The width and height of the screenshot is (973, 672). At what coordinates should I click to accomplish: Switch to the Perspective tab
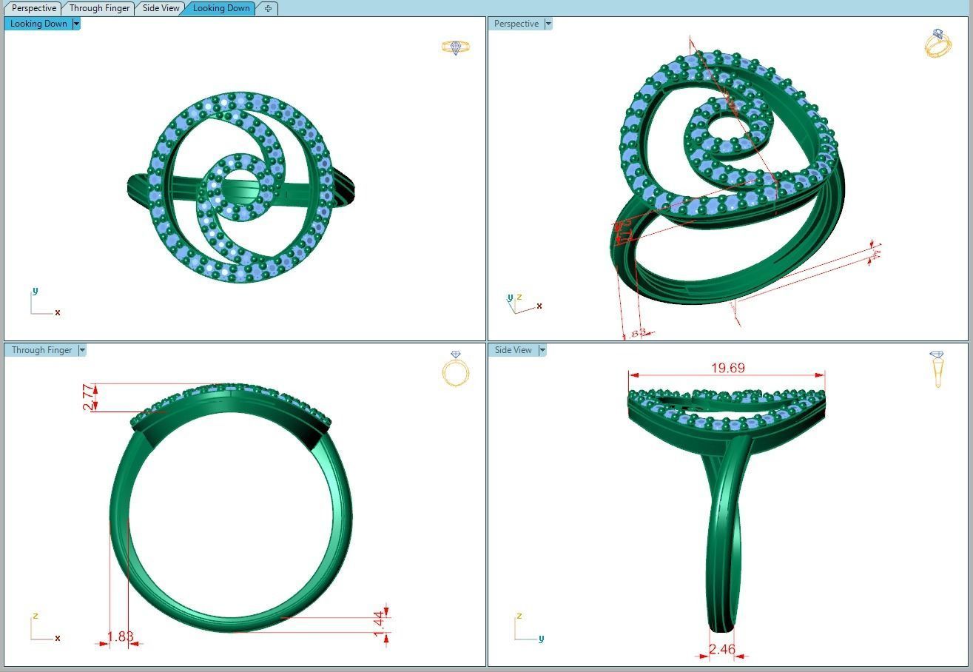coord(33,8)
